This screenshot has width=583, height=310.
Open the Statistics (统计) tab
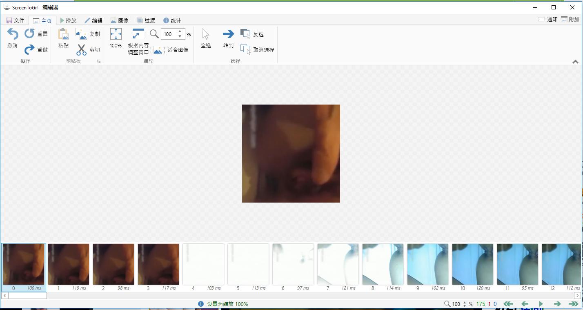click(x=172, y=20)
